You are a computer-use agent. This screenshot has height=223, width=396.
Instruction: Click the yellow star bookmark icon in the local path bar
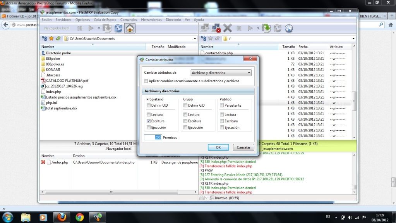click(51, 38)
